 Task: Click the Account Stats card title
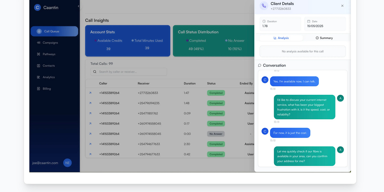[x=102, y=32]
